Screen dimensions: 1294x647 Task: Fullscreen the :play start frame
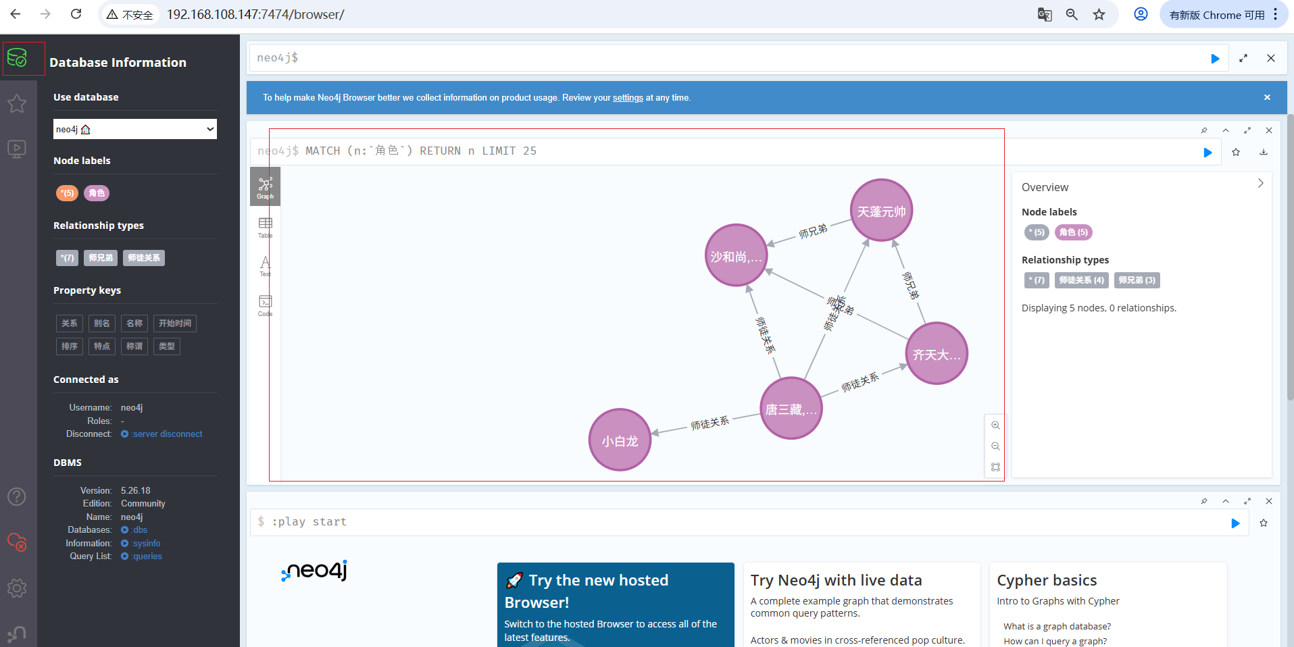pos(1247,501)
